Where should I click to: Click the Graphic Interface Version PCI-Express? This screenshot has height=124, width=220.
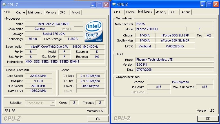[180, 82]
